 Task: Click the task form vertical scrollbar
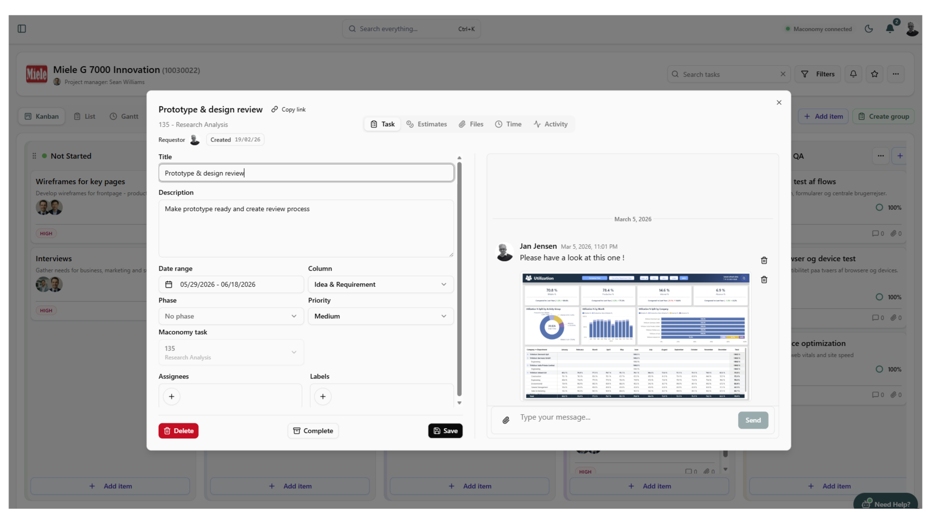459,280
